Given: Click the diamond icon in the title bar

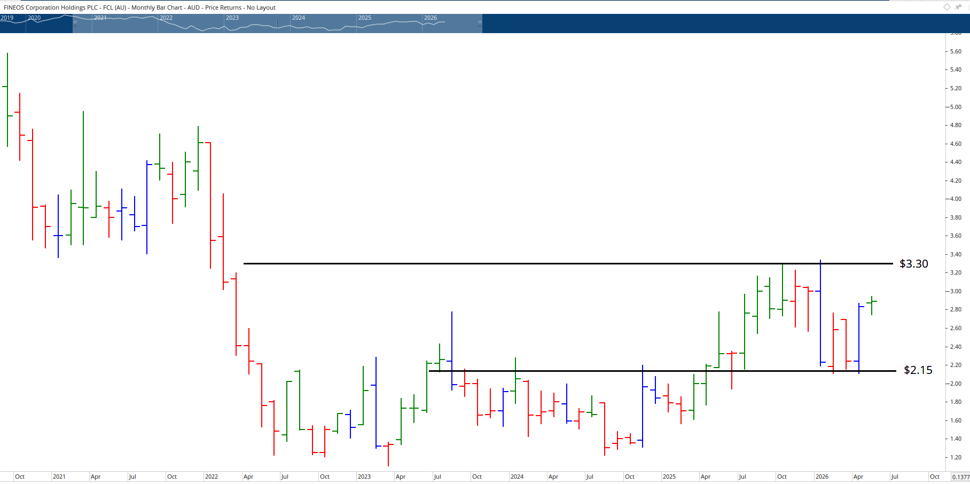Looking at the screenshot, I should (x=947, y=7).
